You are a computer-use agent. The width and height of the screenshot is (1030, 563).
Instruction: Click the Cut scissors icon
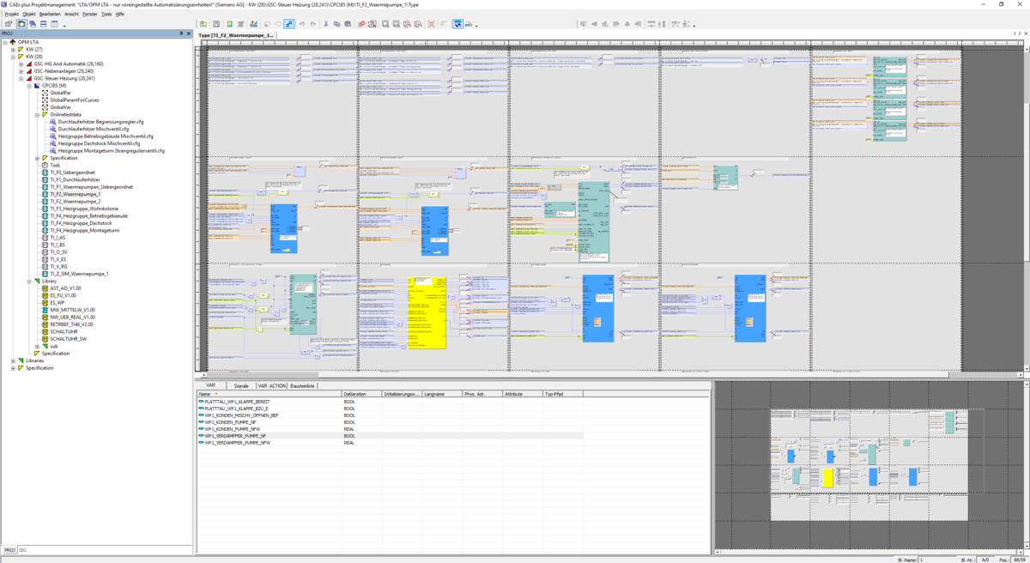pyautogui.click(x=325, y=24)
